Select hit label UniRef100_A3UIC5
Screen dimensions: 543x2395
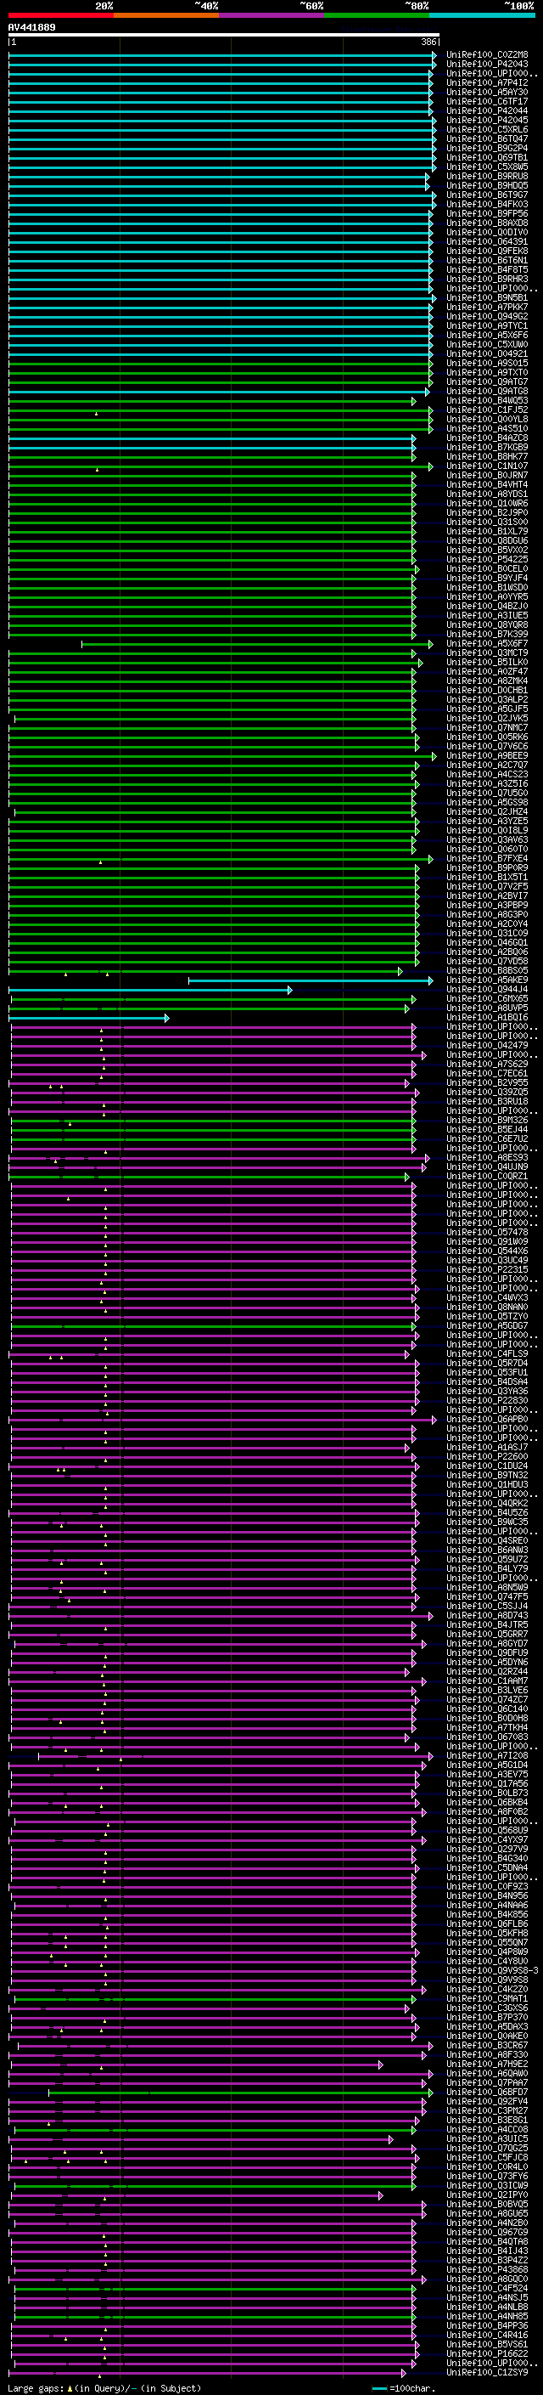point(487,2138)
